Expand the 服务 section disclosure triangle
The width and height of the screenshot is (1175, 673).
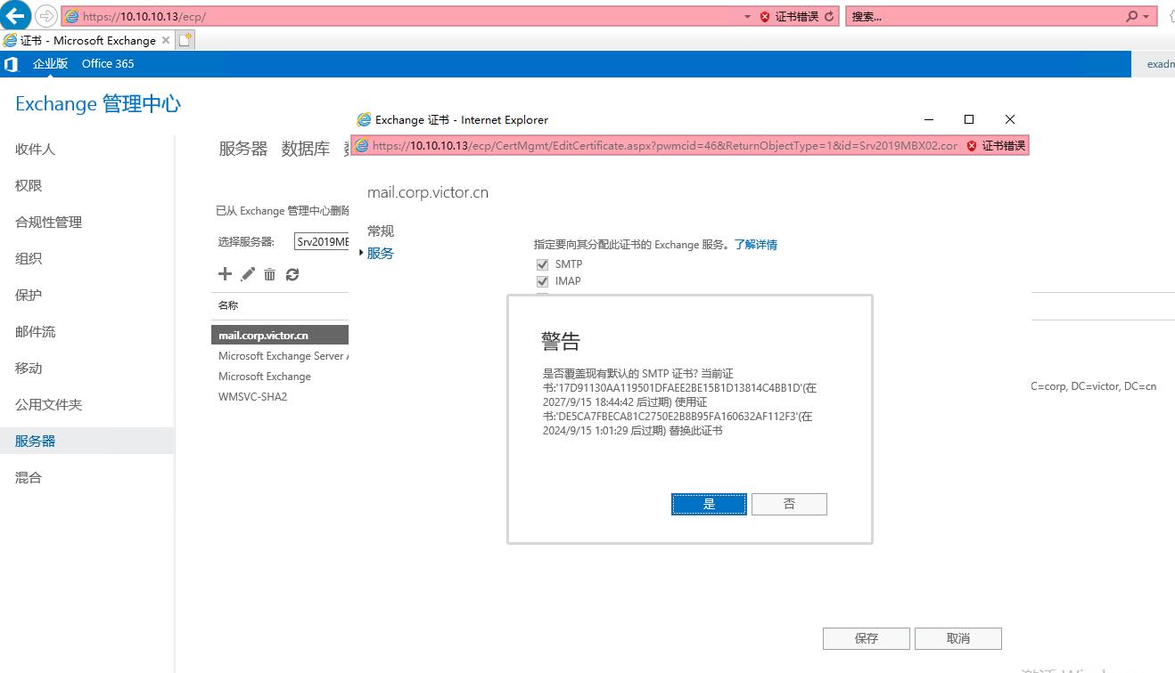[363, 253]
